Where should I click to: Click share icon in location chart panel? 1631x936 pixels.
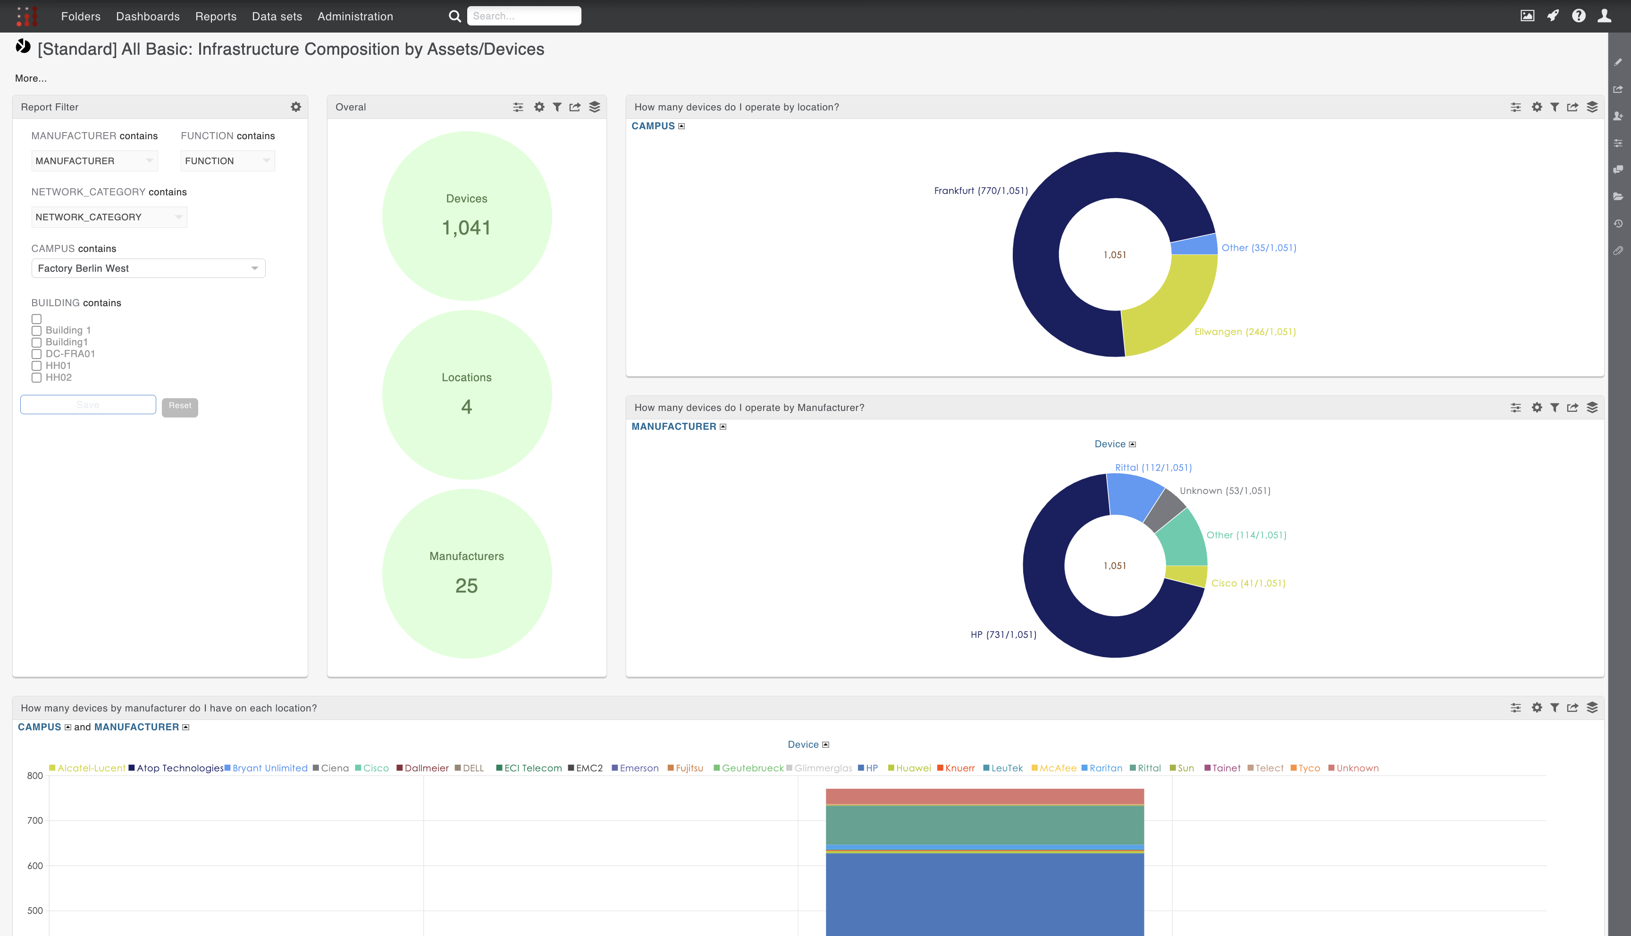[1572, 107]
